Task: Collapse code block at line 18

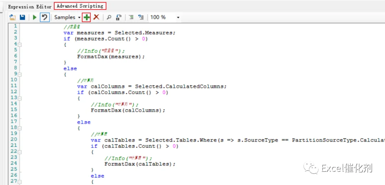Action: (x=20, y=128)
